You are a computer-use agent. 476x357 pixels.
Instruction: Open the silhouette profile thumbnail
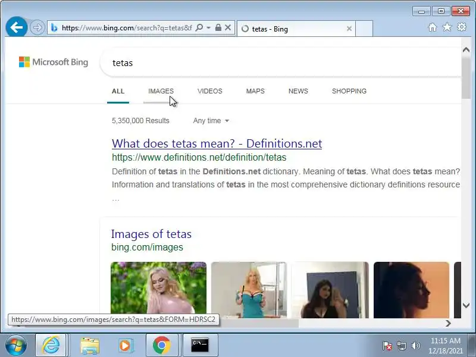click(x=411, y=290)
